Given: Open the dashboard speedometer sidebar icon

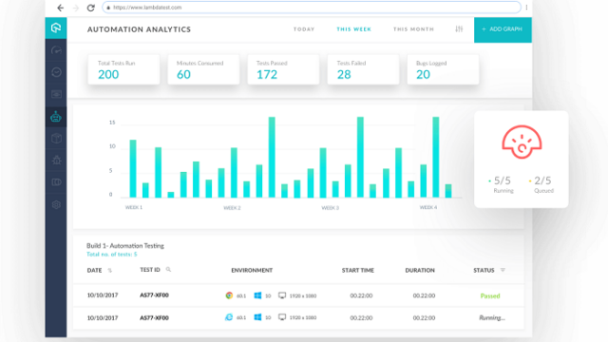Looking at the screenshot, I should pos(56,50).
